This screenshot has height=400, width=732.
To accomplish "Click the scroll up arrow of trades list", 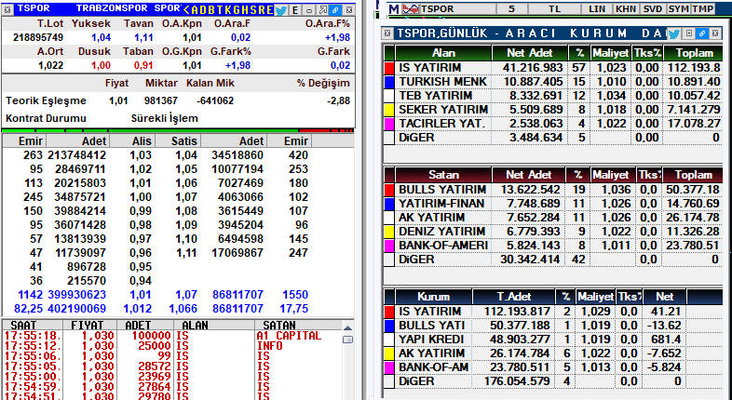I will tap(347, 328).
